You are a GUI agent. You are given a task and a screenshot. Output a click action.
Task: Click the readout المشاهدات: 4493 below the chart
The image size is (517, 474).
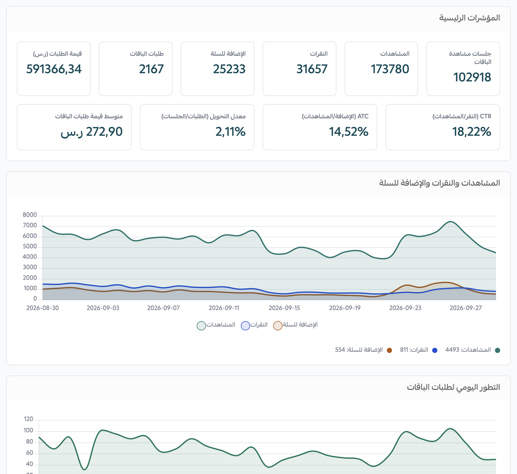[473, 350]
